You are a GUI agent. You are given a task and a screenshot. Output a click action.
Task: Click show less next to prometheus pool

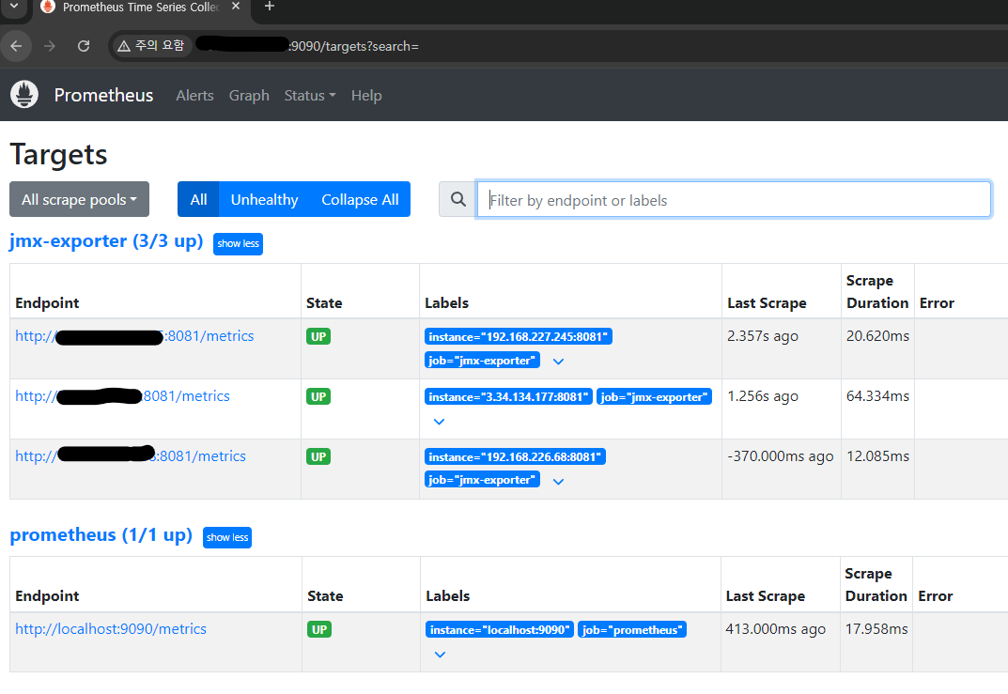point(227,537)
